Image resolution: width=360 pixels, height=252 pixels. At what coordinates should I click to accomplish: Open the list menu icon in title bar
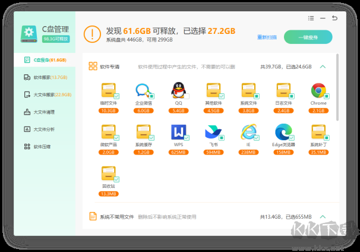click(x=311, y=18)
